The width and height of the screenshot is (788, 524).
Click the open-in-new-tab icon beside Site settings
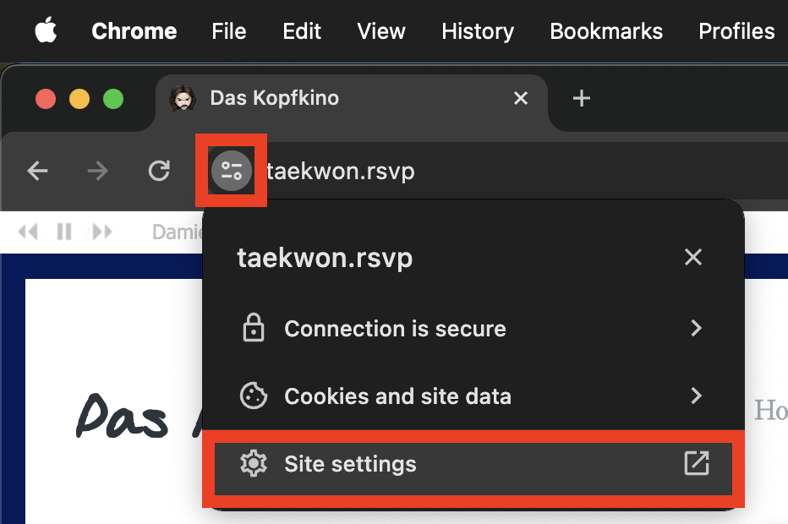tap(697, 463)
